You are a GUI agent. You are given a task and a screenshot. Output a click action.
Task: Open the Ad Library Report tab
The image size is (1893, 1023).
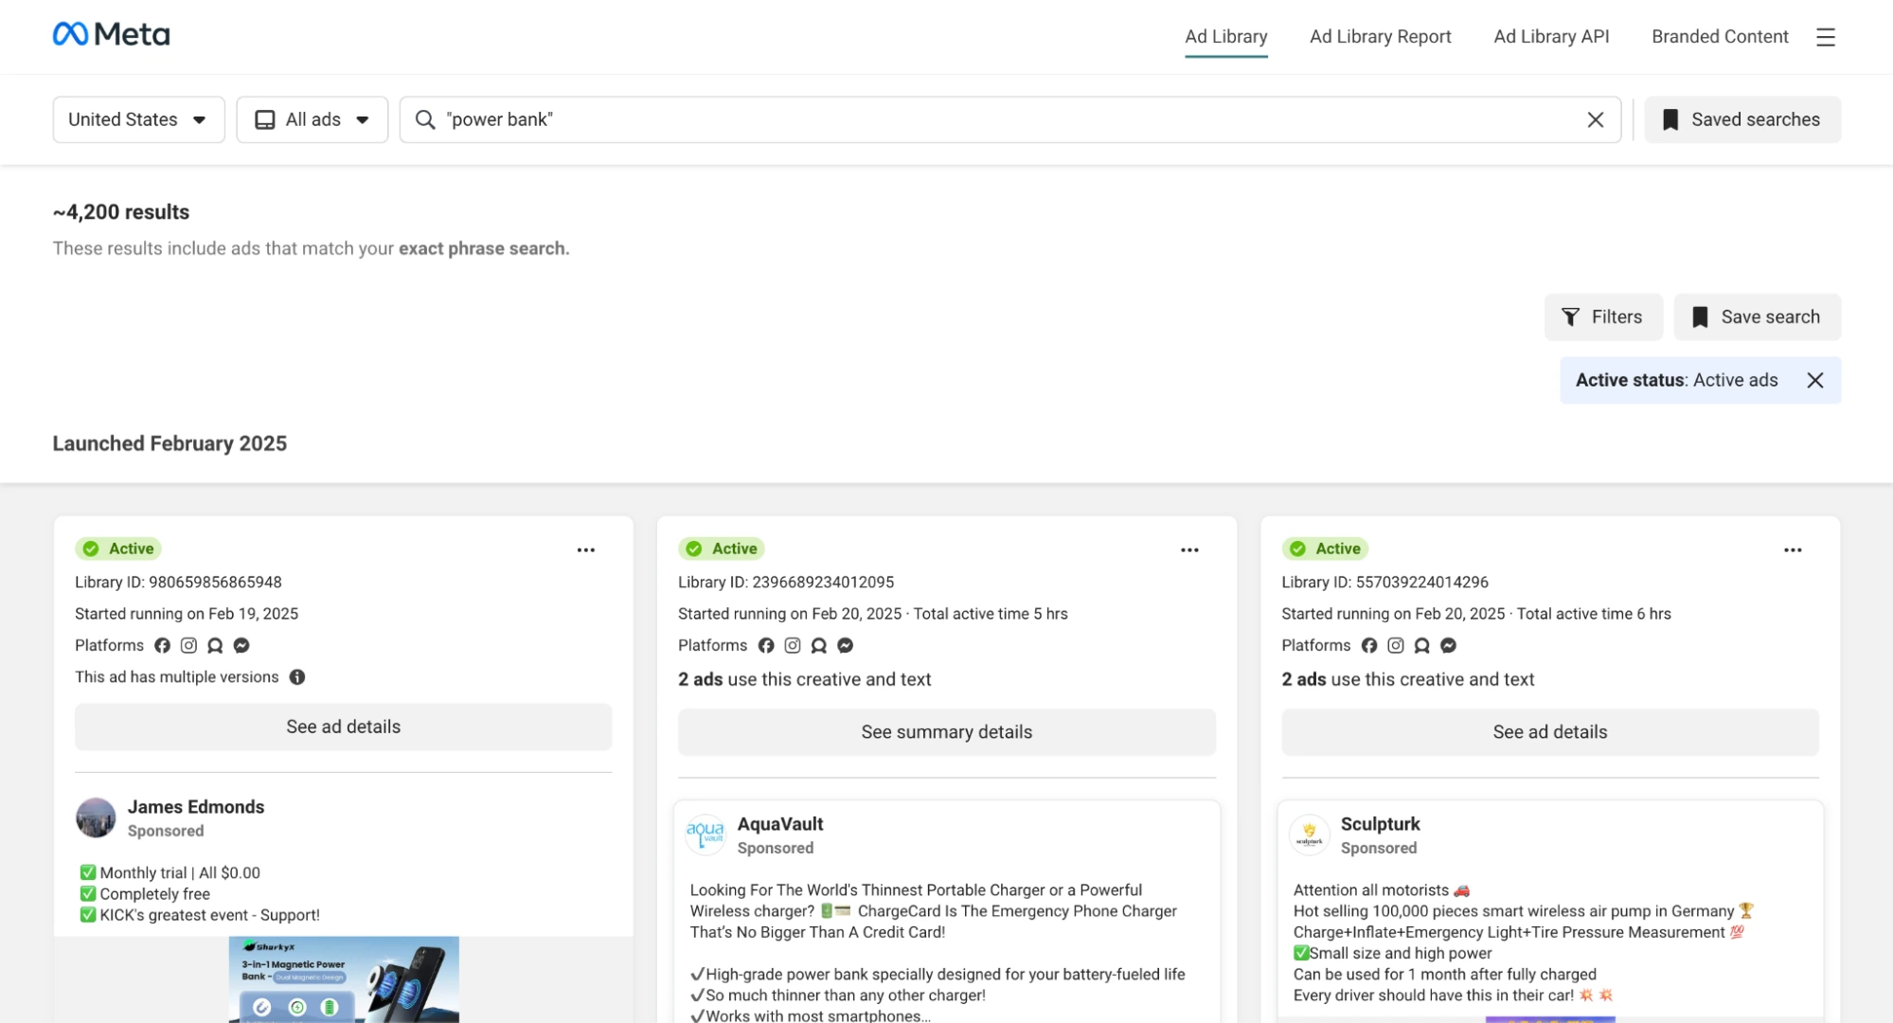(x=1380, y=37)
